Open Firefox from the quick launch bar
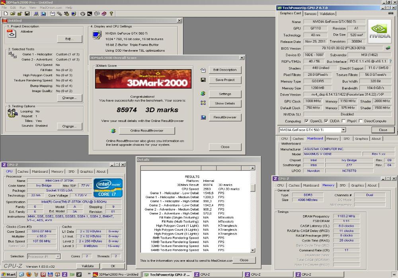The image size is (398, 278). tap(29, 274)
